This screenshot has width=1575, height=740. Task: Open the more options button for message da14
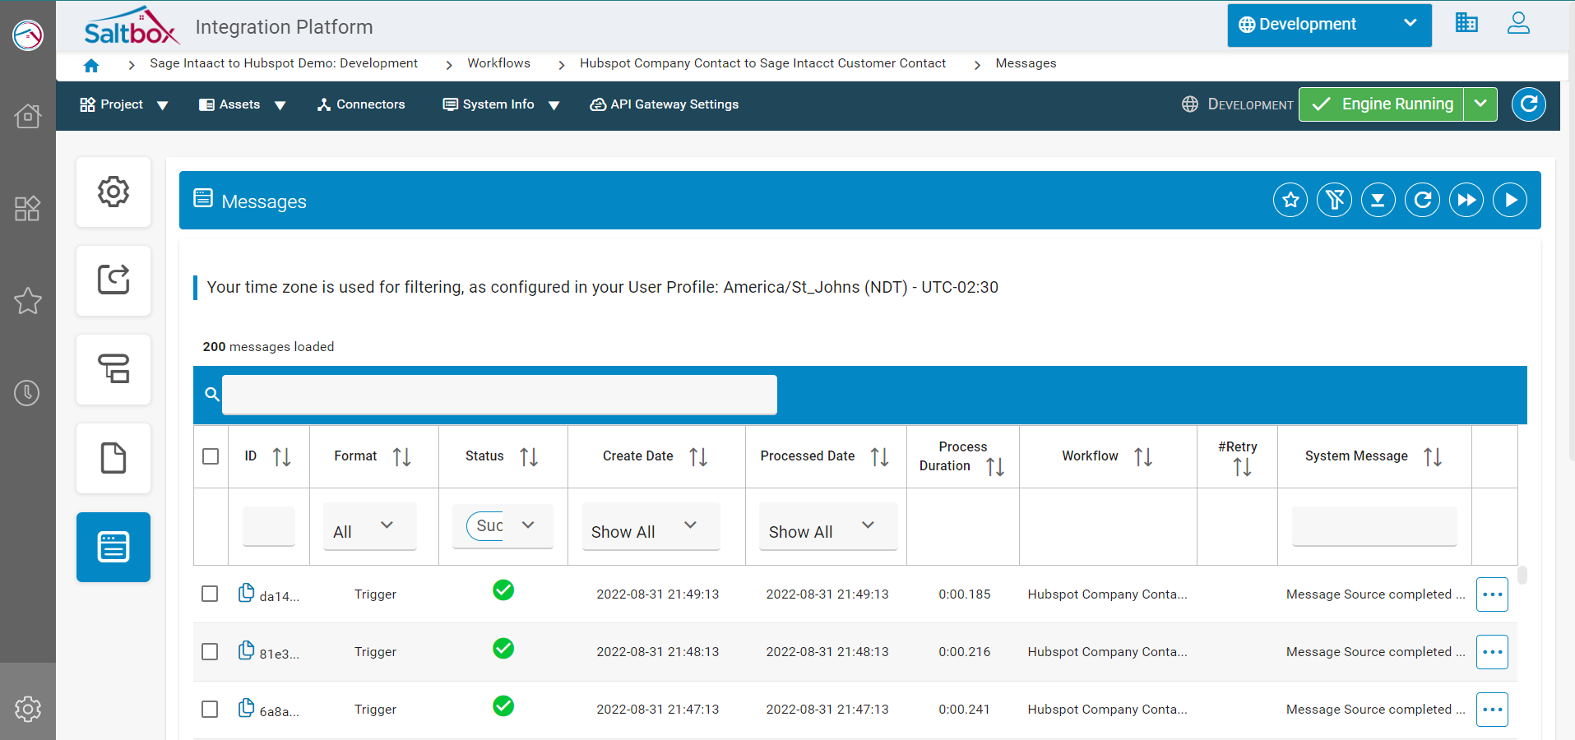click(1491, 594)
